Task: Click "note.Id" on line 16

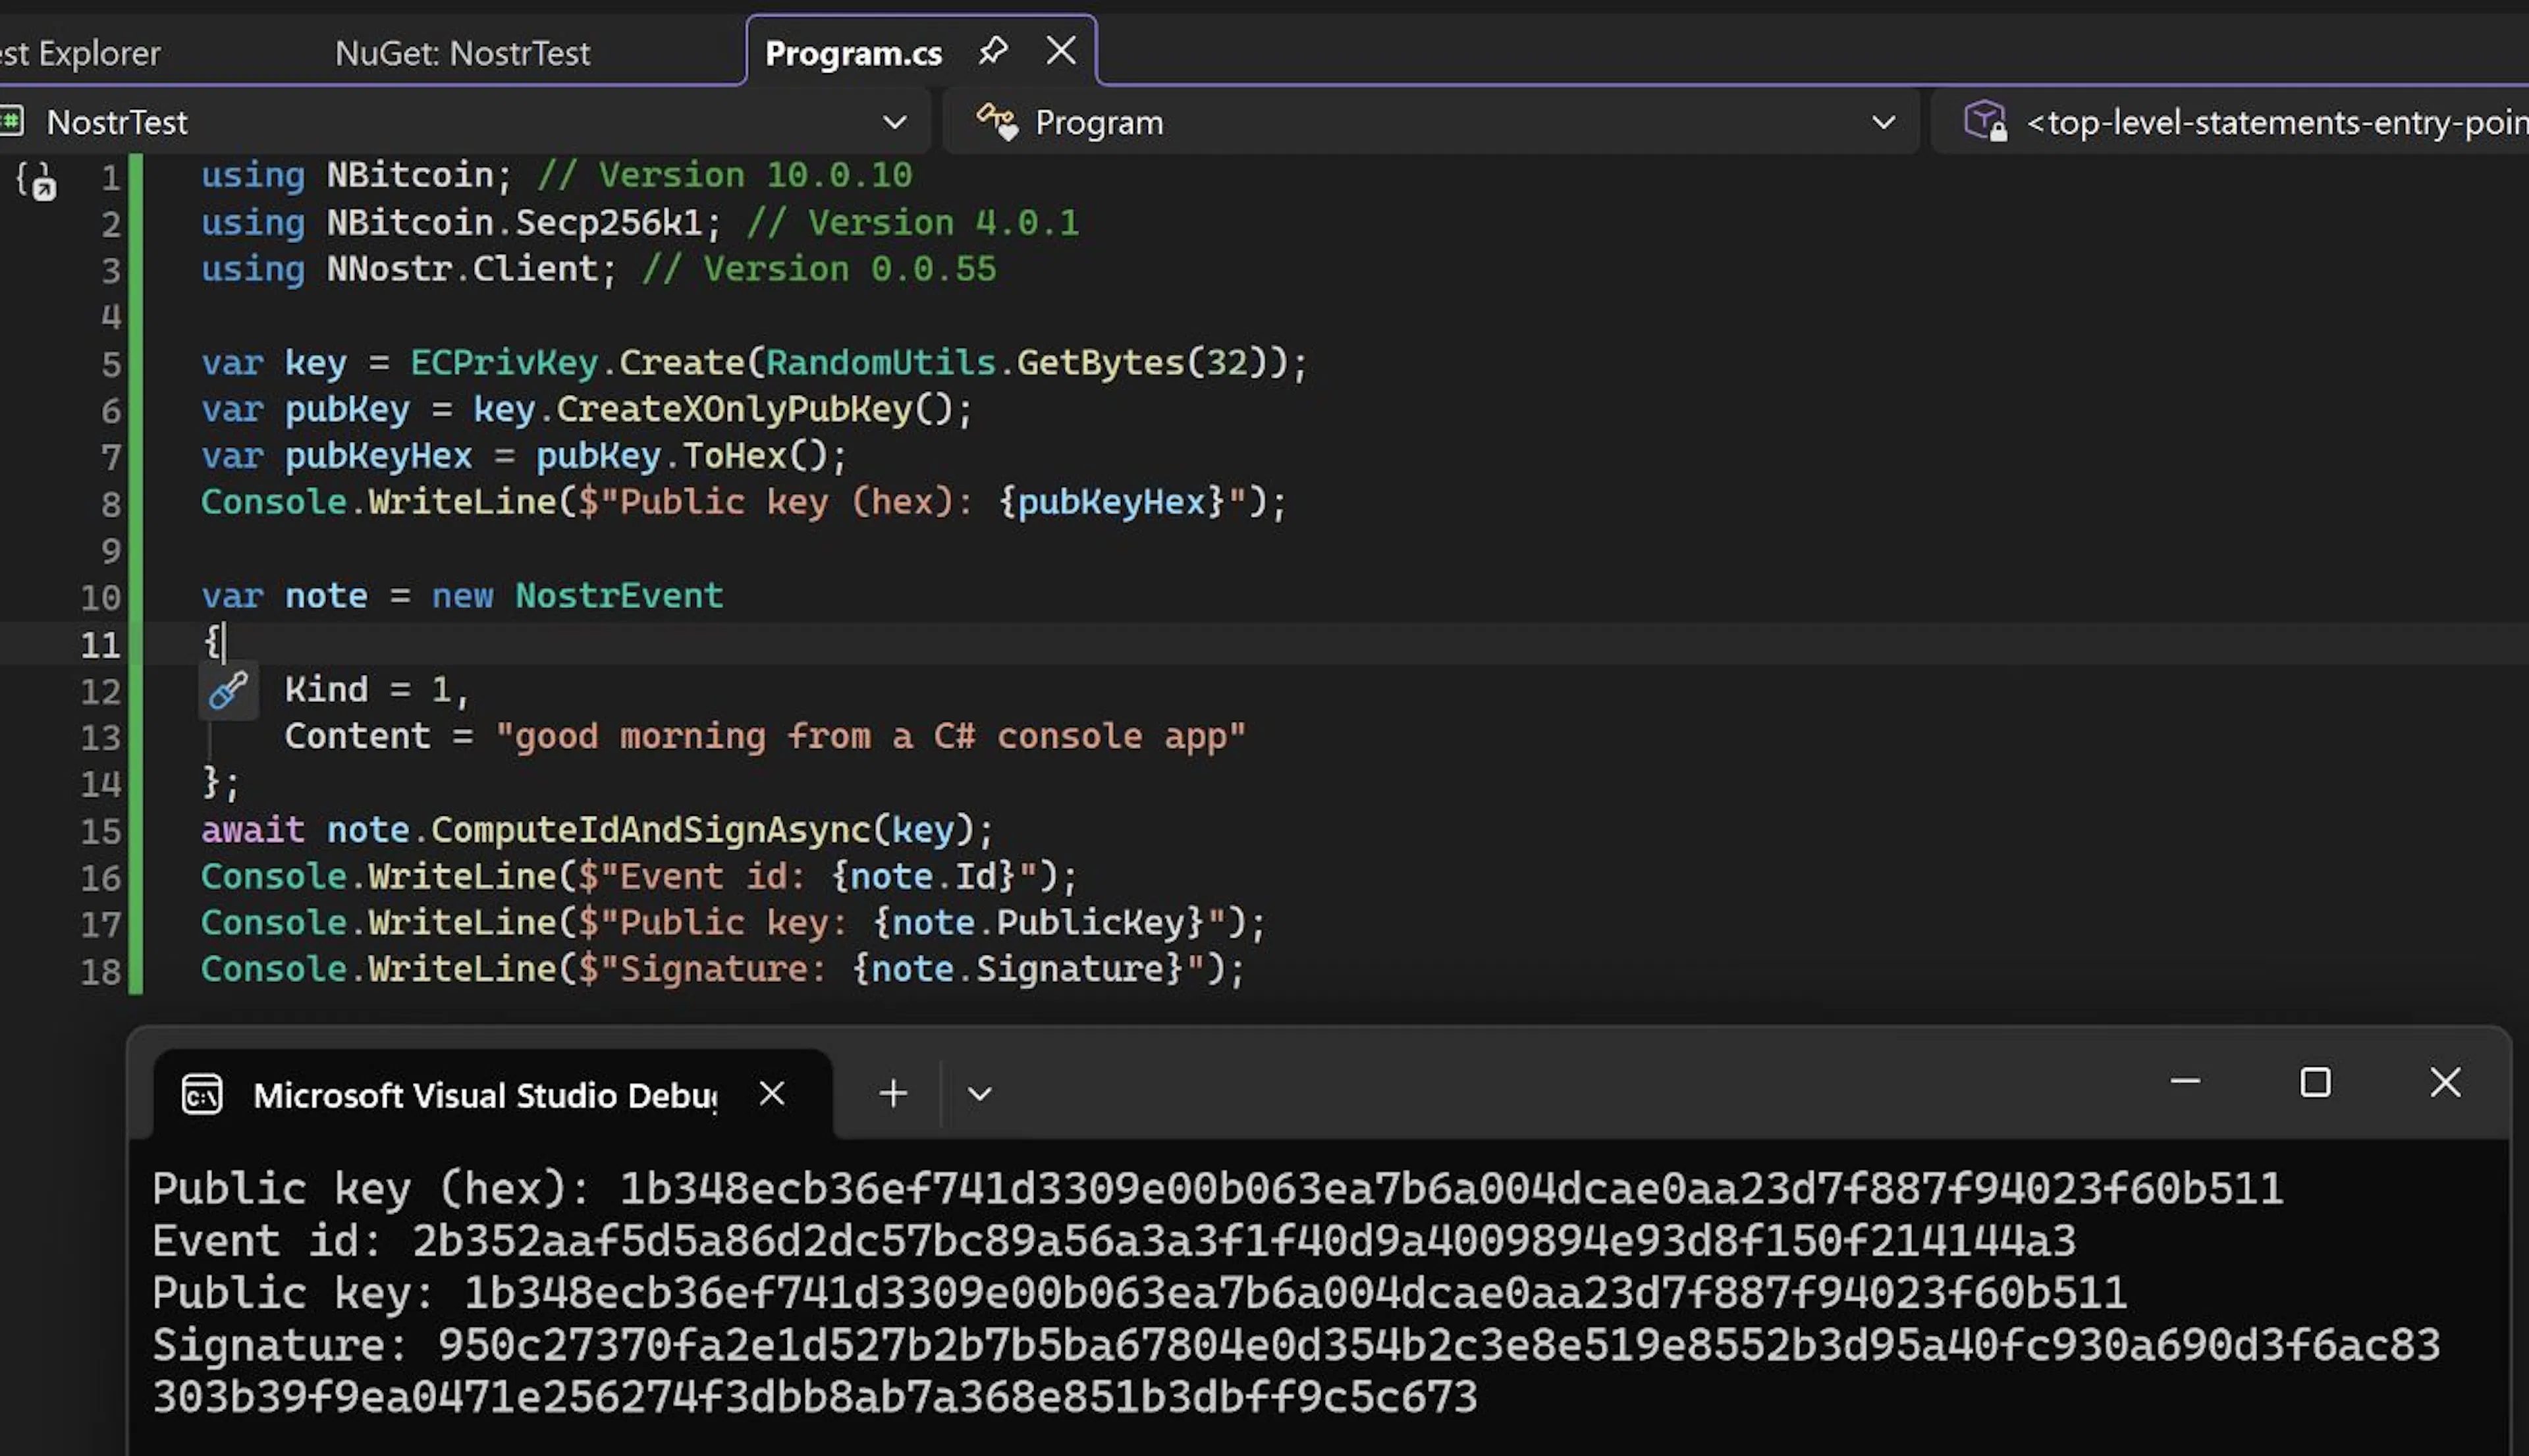Action: [x=923, y=877]
